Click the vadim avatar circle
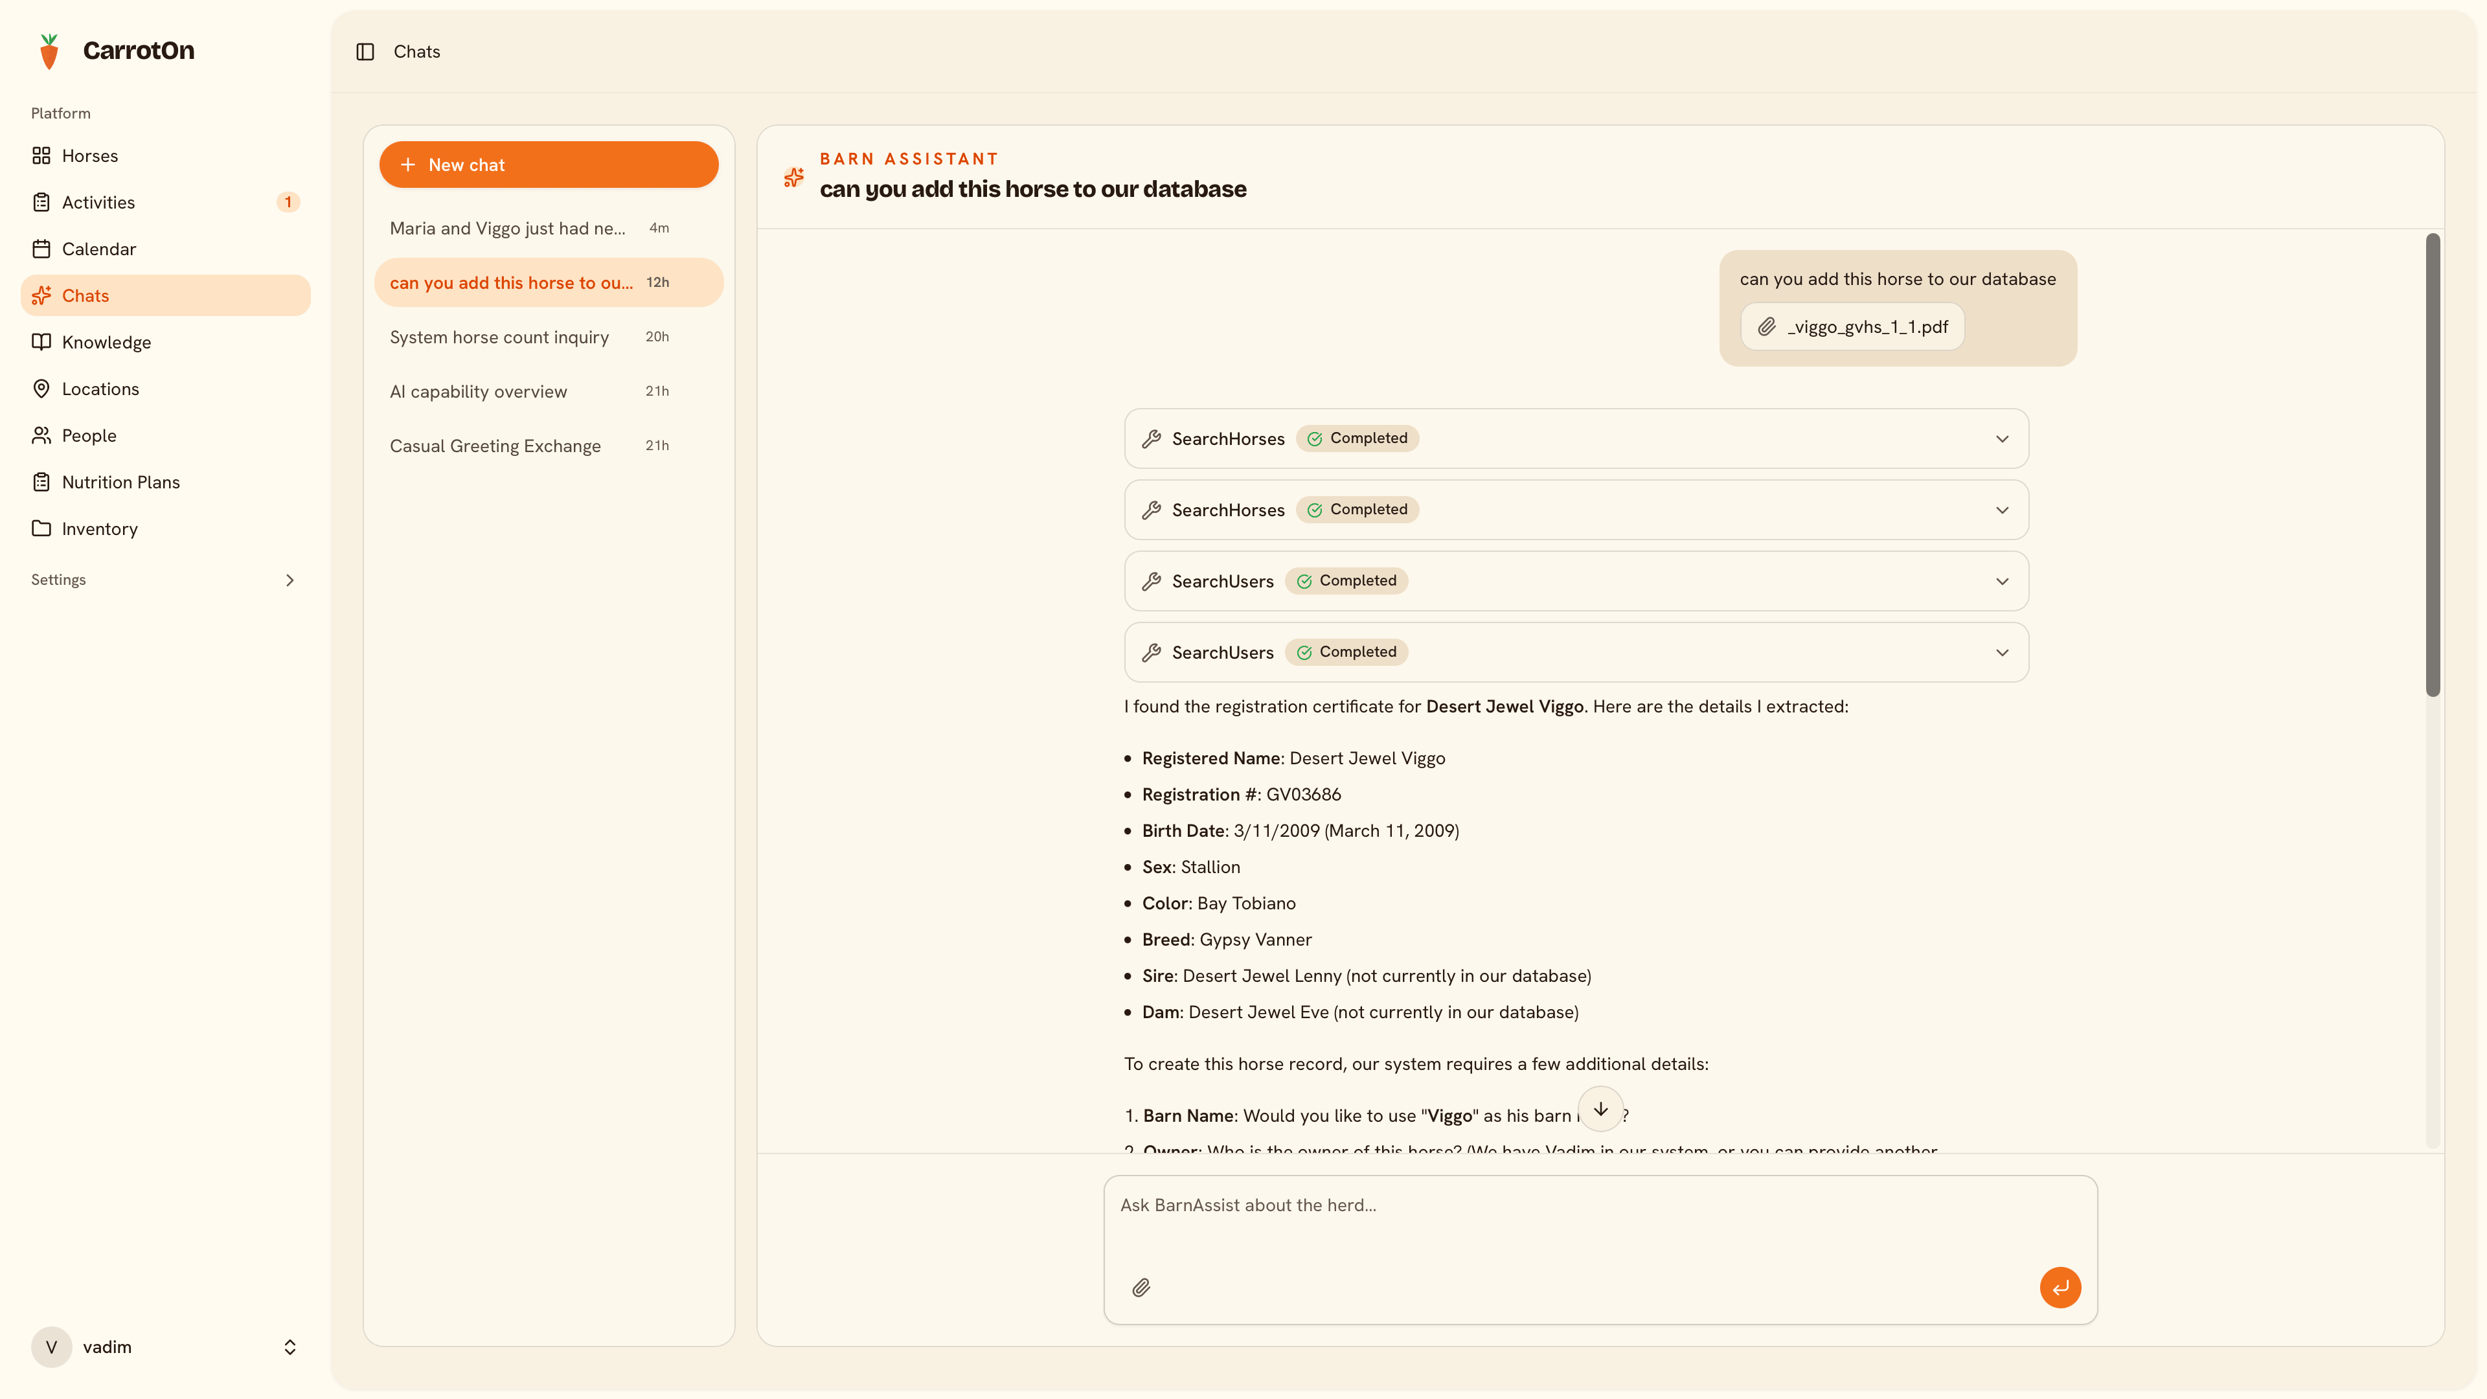Image resolution: width=2487 pixels, height=1399 pixels. pos(51,1347)
